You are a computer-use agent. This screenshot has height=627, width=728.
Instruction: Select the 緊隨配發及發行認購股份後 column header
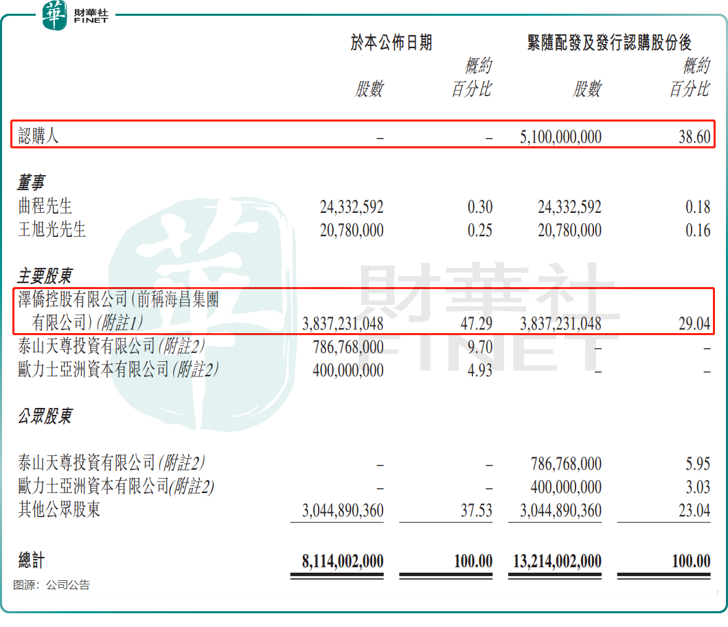(609, 43)
